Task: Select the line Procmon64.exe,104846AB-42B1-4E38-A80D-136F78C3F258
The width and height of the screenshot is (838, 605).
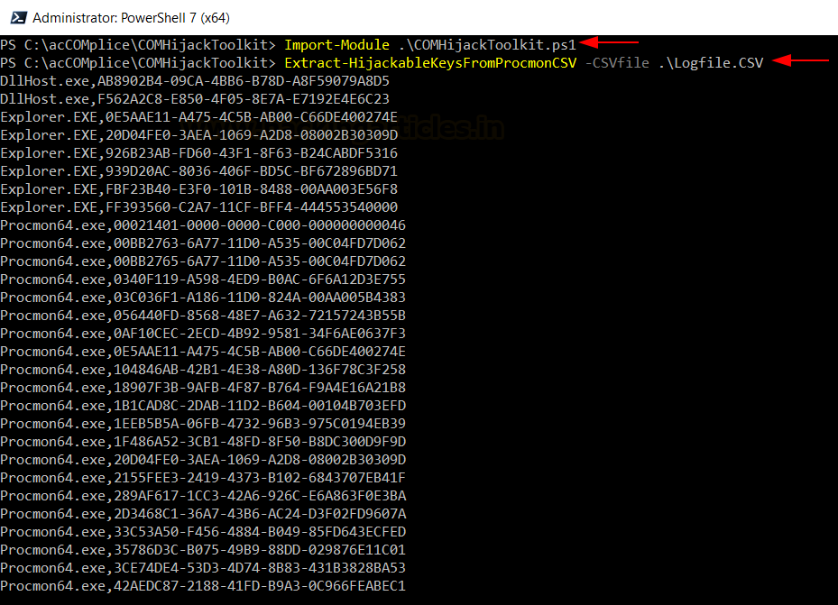Action: click(203, 370)
